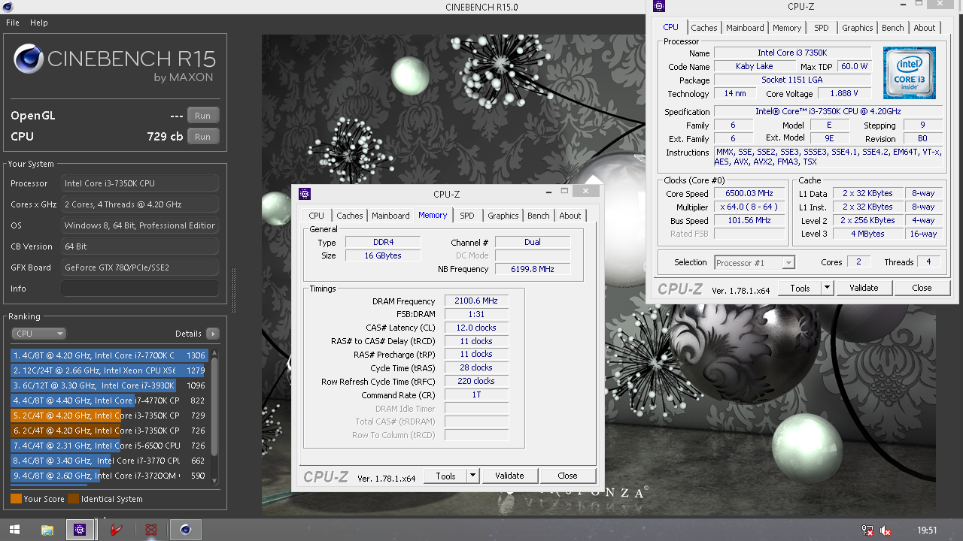963x541 pixels.
Task: Open the File menu in Cinebench
Action: [x=13, y=23]
